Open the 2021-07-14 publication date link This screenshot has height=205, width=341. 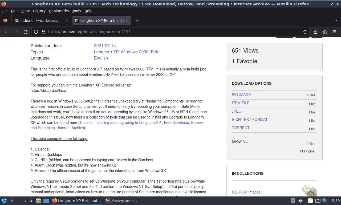(105, 46)
